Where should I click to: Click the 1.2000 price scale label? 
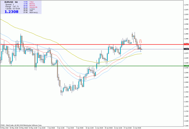coord(186,82)
